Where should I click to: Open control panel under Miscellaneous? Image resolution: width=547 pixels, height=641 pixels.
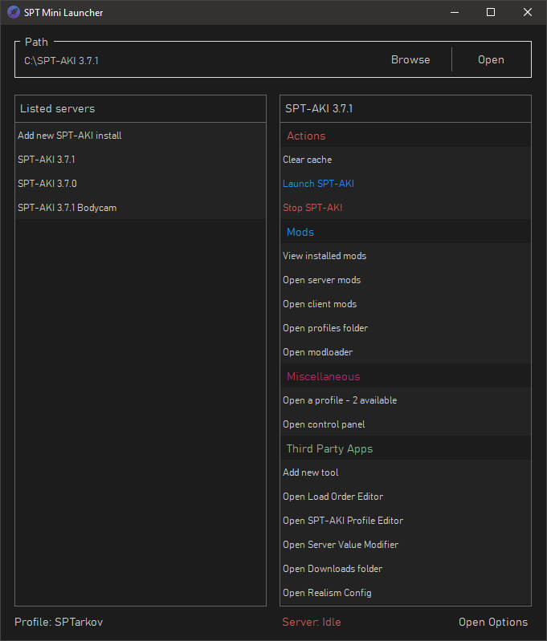406,424
